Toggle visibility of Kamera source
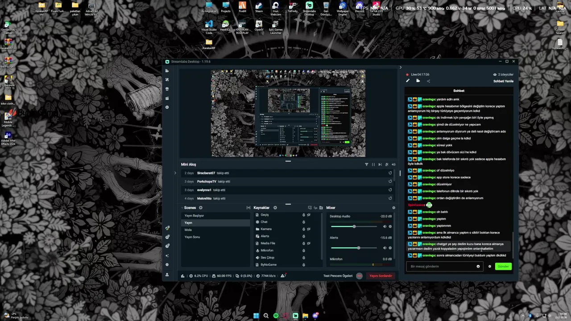The width and height of the screenshot is (571, 321). pos(309,229)
